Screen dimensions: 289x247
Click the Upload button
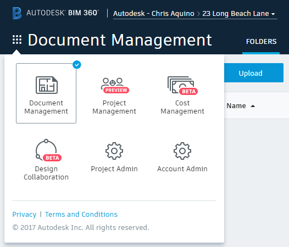coord(254,73)
